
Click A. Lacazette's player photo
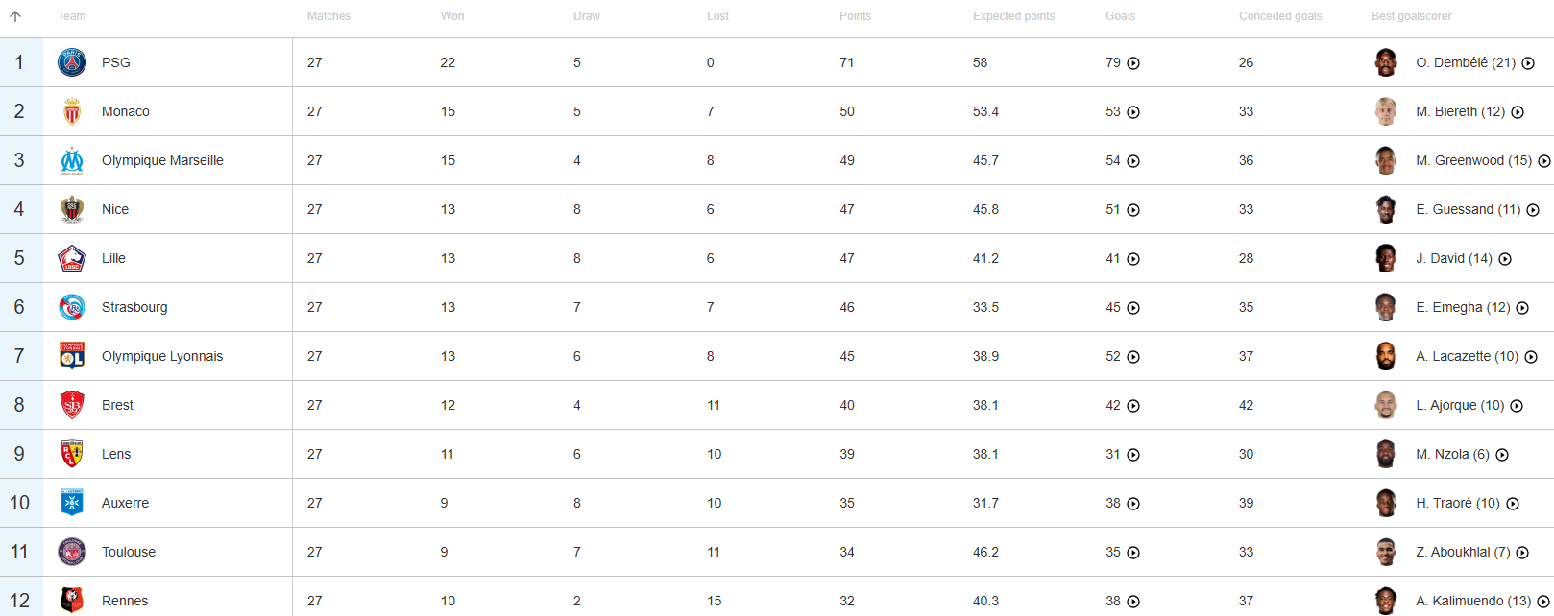tap(1385, 356)
